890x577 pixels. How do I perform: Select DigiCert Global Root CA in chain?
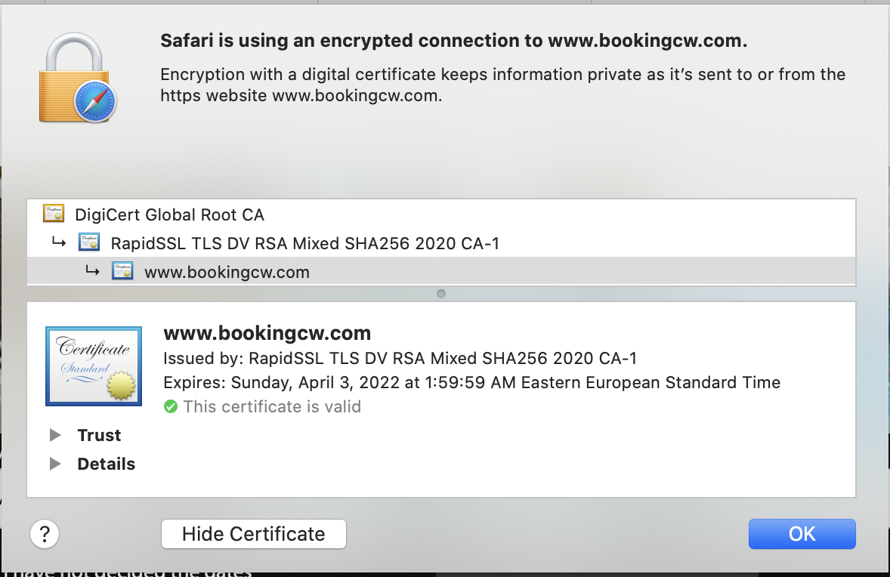(441, 214)
